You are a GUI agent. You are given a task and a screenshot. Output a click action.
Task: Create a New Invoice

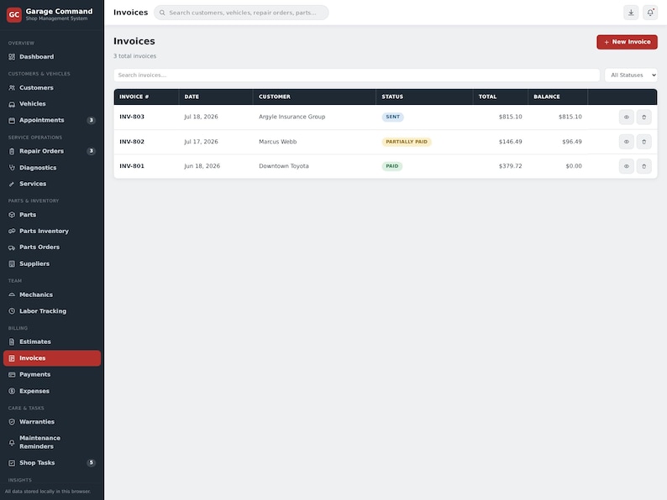tap(627, 42)
